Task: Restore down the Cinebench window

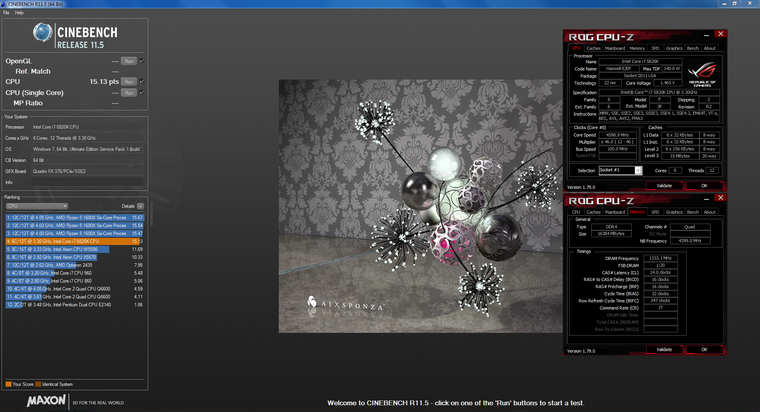Action: 735,3
